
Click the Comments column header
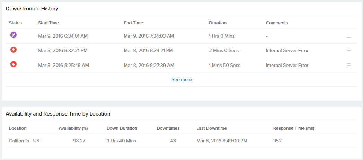coord(277,23)
